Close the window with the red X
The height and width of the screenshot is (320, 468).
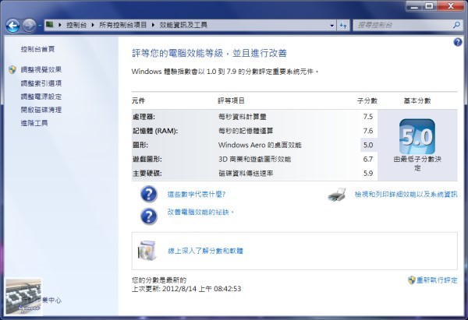450,5
